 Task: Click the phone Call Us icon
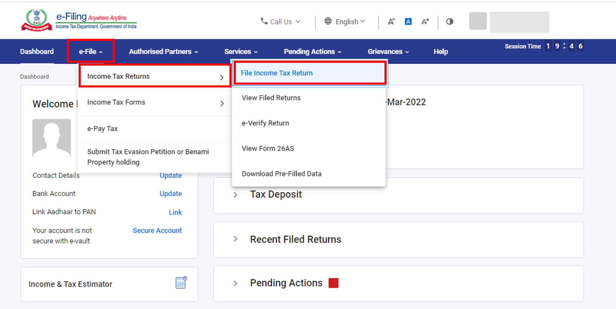pos(264,22)
